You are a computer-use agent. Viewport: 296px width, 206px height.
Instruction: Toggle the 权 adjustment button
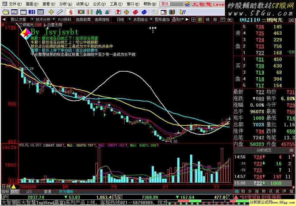point(200,19)
